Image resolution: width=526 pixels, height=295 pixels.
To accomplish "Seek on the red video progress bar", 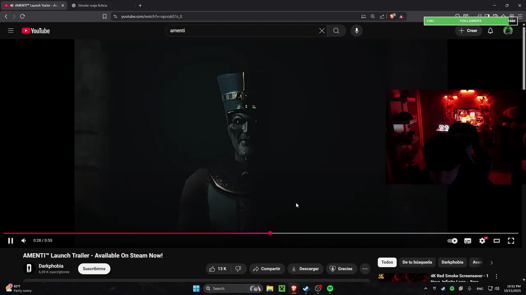I will tap(136, 233).
